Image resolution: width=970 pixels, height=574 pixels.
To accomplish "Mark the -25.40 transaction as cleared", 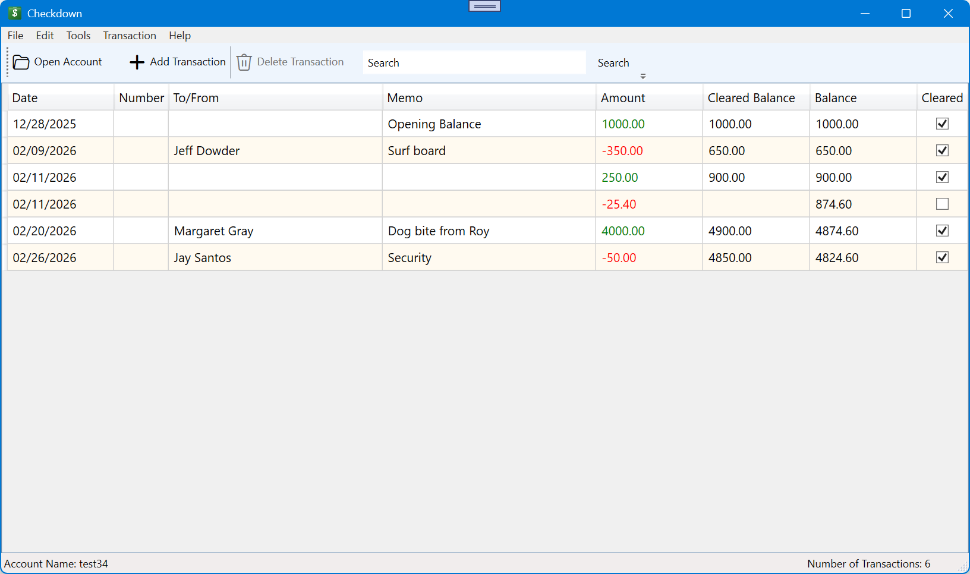I will click(x=942, y=204).
